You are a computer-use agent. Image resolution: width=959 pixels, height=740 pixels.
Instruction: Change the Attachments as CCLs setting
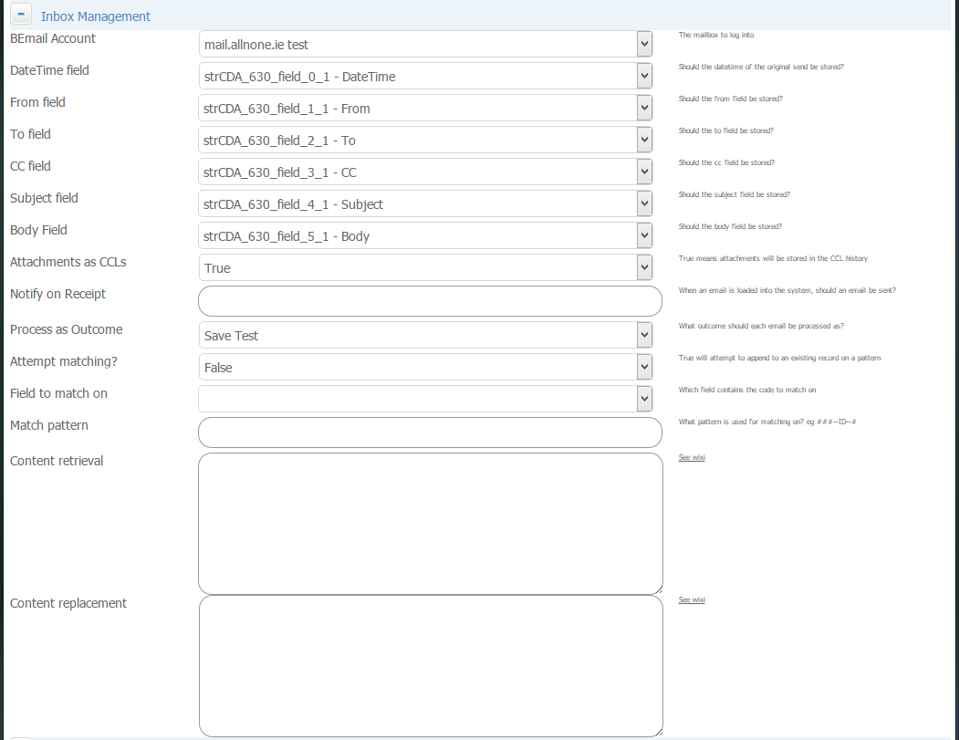(x=643, y=266)
